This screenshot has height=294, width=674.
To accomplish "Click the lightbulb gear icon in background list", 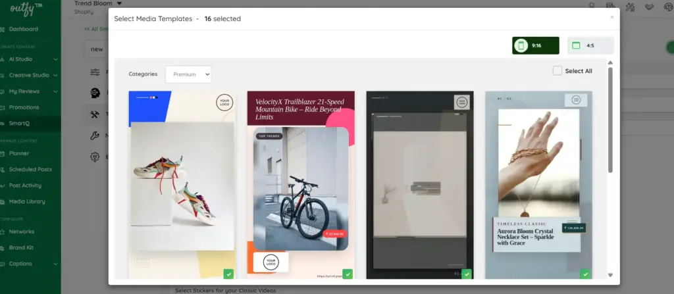I will [95, 157].
